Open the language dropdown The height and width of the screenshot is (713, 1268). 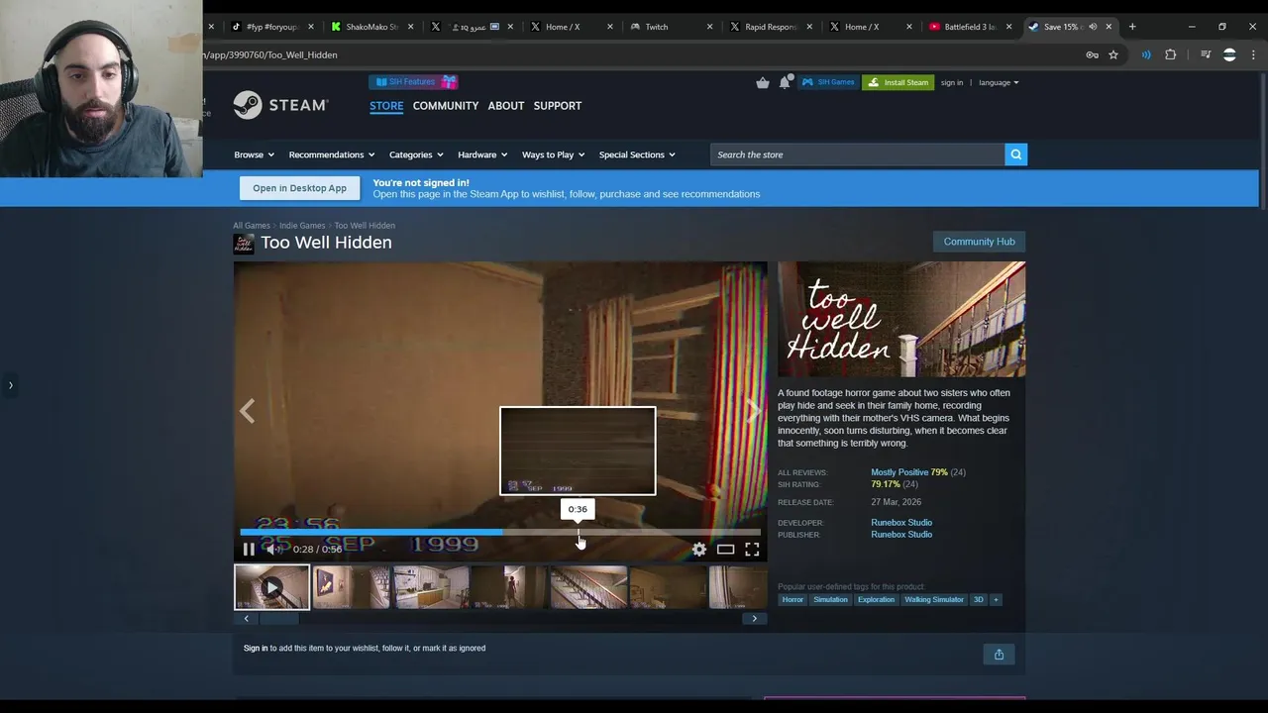[x=999, y=82]
